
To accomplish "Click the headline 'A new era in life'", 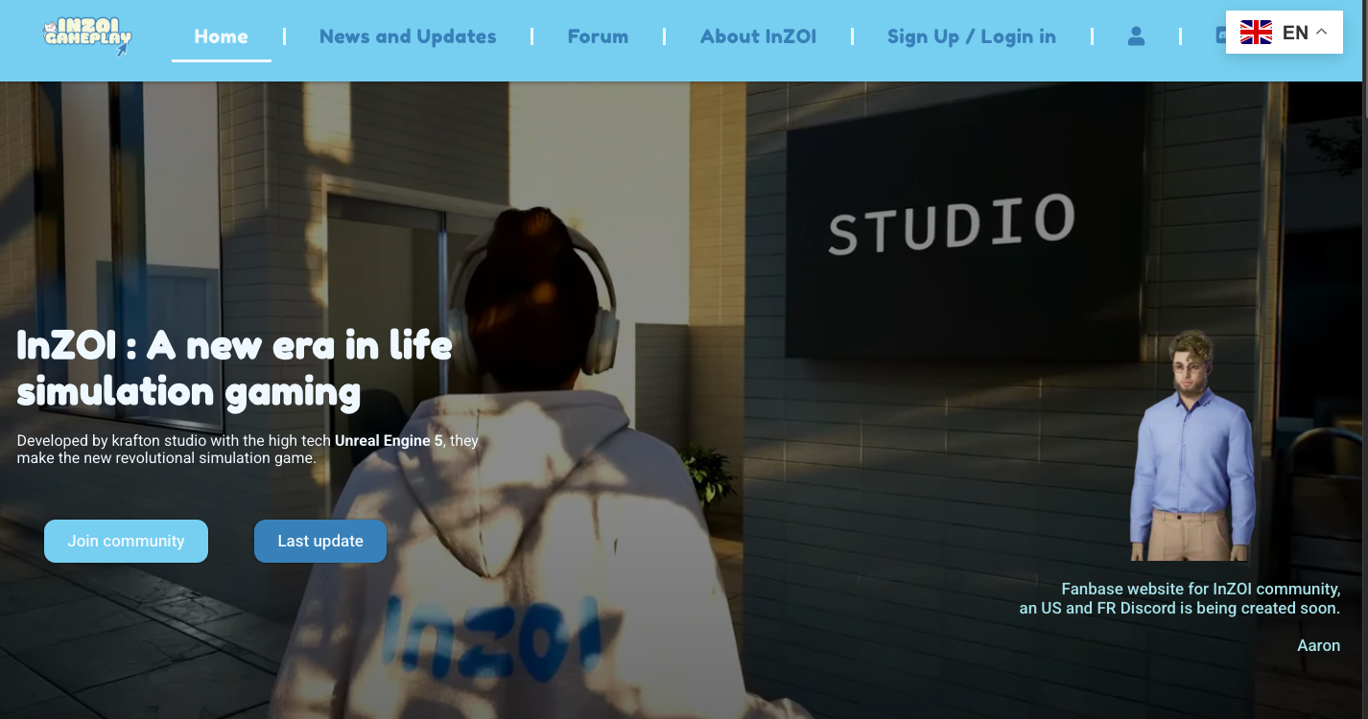I will pyautogui.click(x=299, y=346).
